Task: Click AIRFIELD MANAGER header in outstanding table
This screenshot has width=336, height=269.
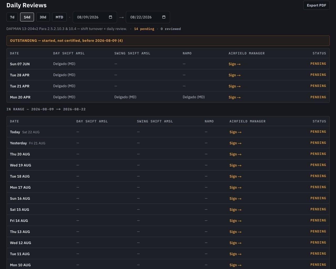Action: (246, 53)
